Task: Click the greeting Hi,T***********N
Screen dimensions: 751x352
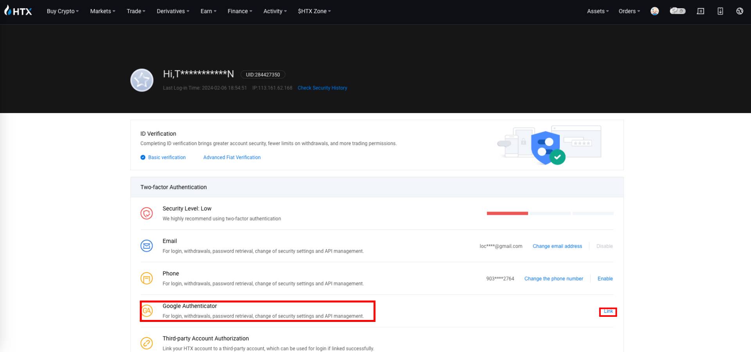Action: [x=198, y=74]
